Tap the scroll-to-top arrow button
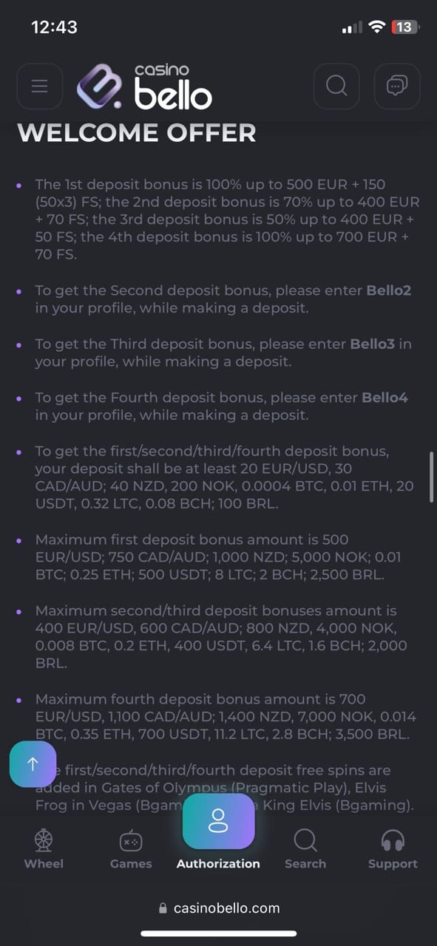This screenshot has height=946, width=437. pos(33,763)
